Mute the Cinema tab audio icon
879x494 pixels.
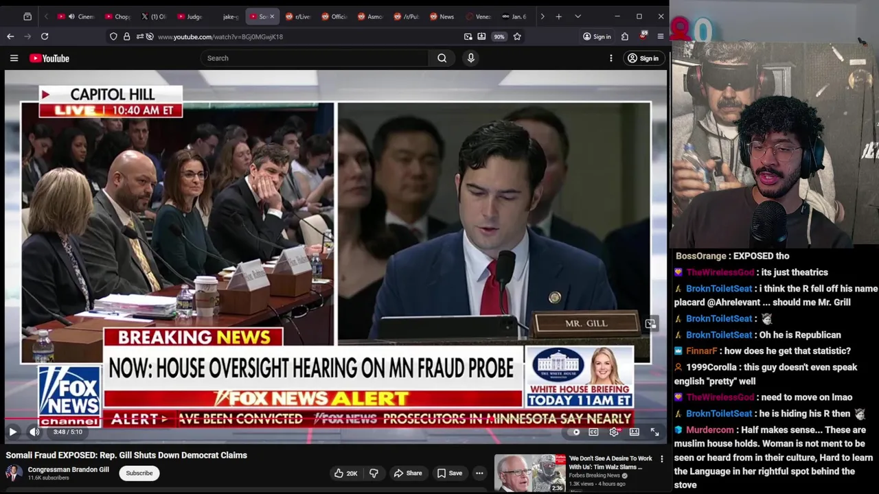click(71, 16)
